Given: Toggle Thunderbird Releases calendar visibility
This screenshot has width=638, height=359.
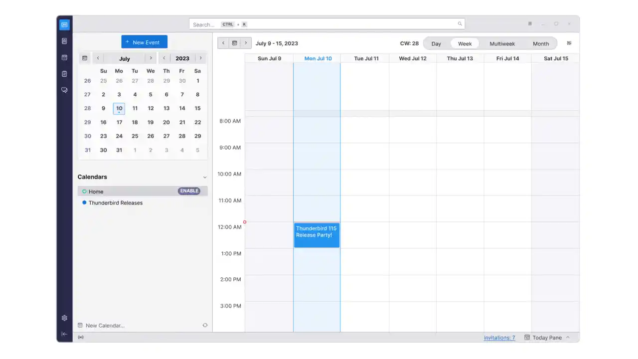Looking at the screenshot, I should (x=84, y=202).
